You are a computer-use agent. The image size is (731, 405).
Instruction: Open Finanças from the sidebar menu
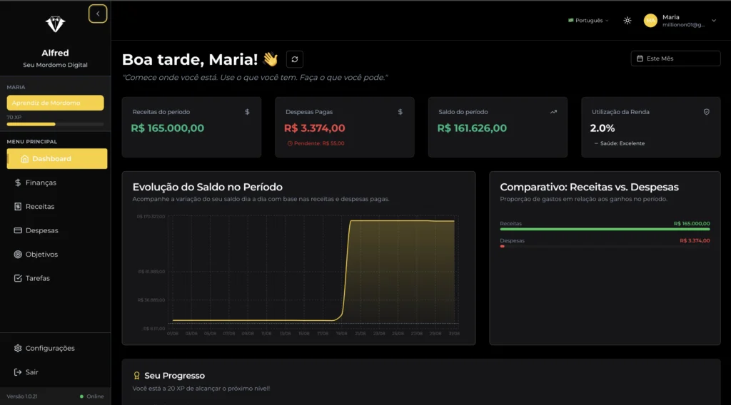tap(57, 183)
